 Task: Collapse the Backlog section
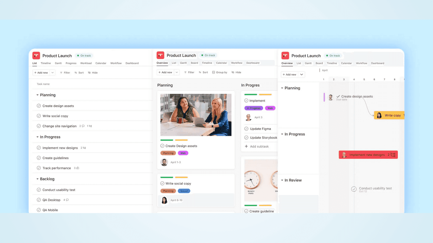coord(38,179)
